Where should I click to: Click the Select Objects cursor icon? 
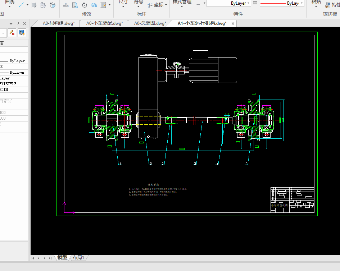click(22, 33)
